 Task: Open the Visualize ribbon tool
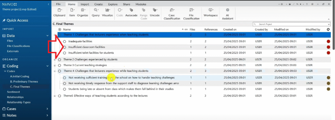107,12
